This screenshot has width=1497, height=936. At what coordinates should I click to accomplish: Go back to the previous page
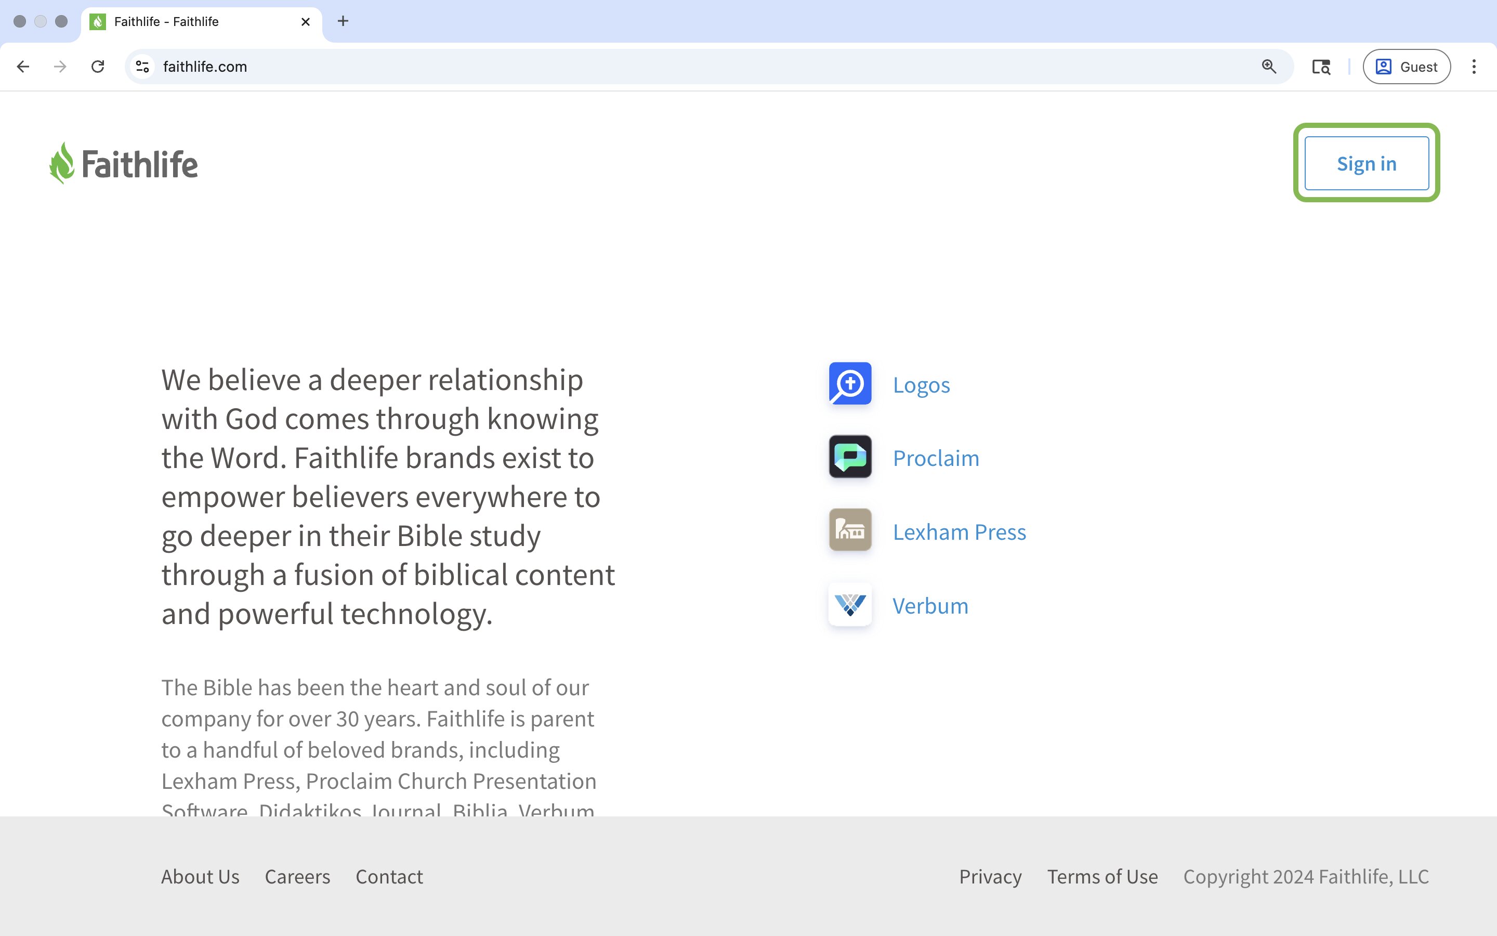[23, 67]
